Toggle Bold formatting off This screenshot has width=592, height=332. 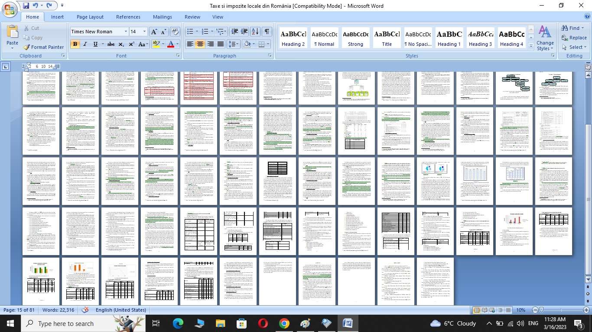(75, 44)
